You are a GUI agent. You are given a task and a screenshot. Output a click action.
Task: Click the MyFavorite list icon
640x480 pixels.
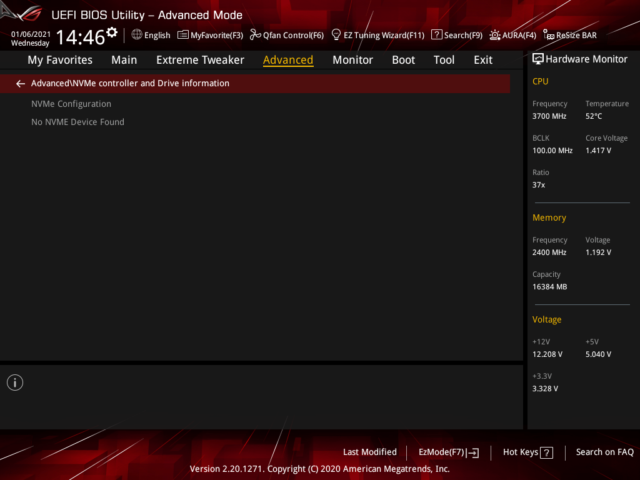(x=183, y=35)
